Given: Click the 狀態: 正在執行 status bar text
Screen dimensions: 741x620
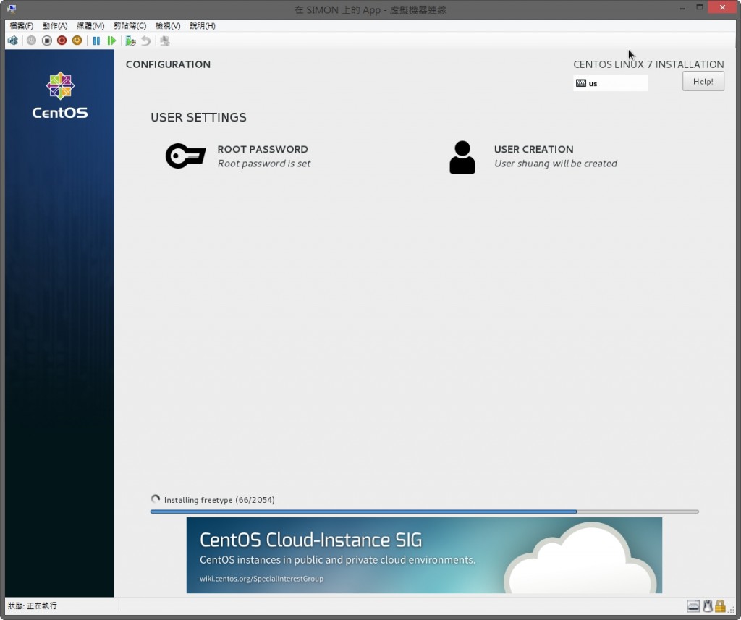Looking at the screenshot, I should tap(32, 606).
